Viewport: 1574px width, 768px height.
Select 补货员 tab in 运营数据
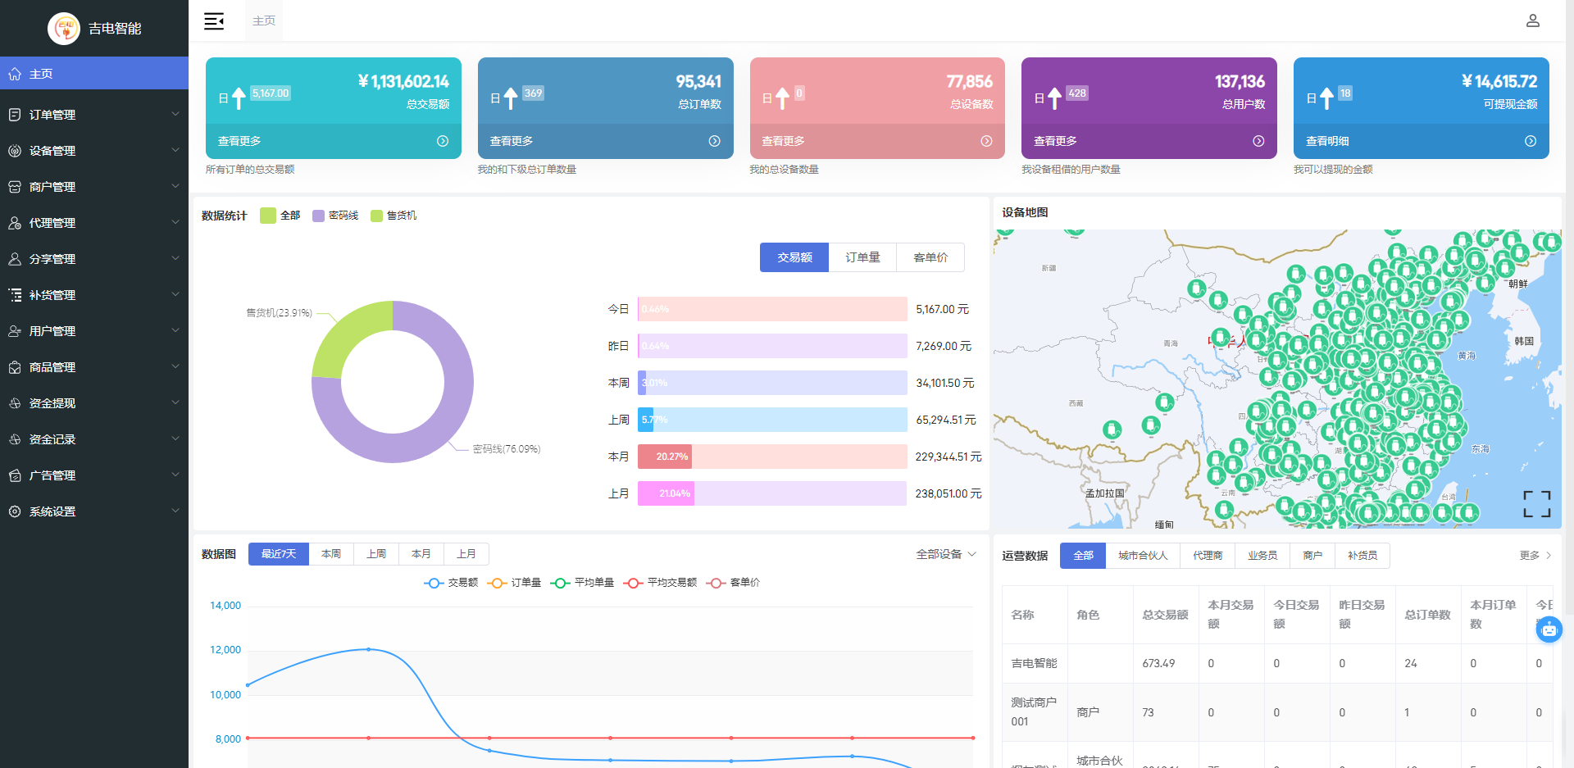(1362, 555)
